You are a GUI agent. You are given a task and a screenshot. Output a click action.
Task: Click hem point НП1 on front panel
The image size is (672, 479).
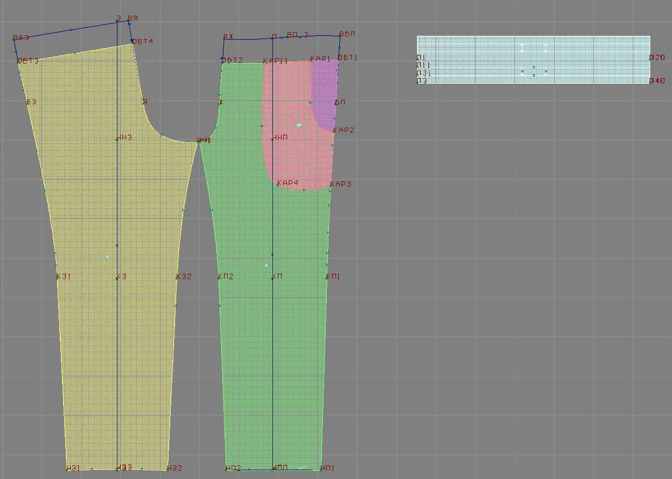pos(321,469)
